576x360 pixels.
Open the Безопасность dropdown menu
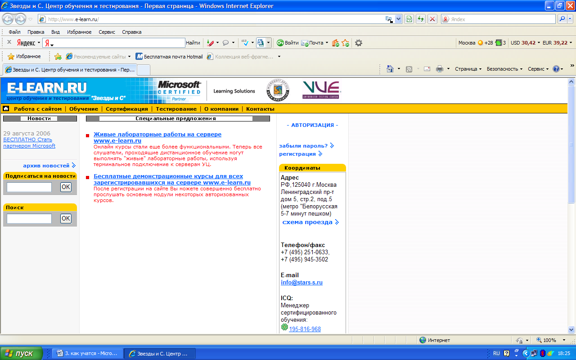504,69
